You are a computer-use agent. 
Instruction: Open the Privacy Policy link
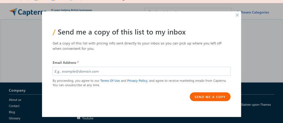(x=137, y=81)
